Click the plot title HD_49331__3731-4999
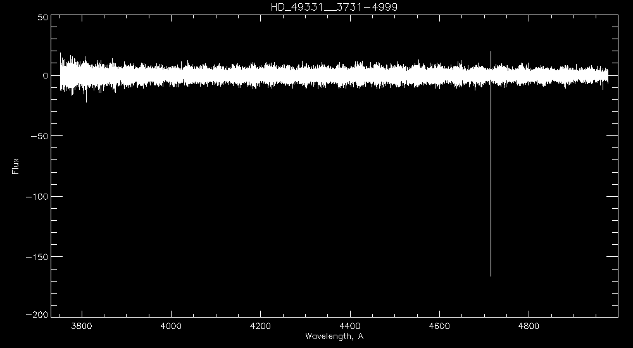The width and height of the screenshot is (633, 348). tap(334, 7)
